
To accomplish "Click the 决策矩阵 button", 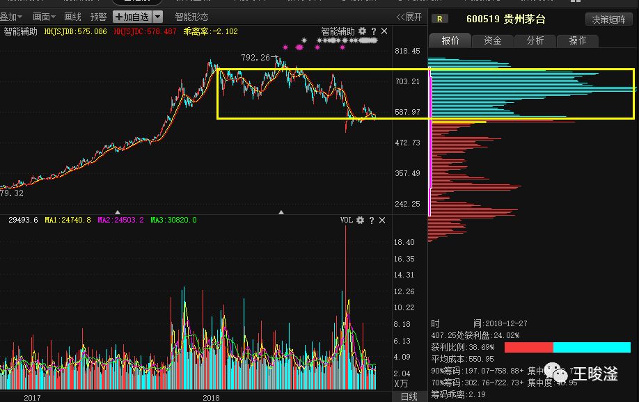I will (x=608, y=19).
